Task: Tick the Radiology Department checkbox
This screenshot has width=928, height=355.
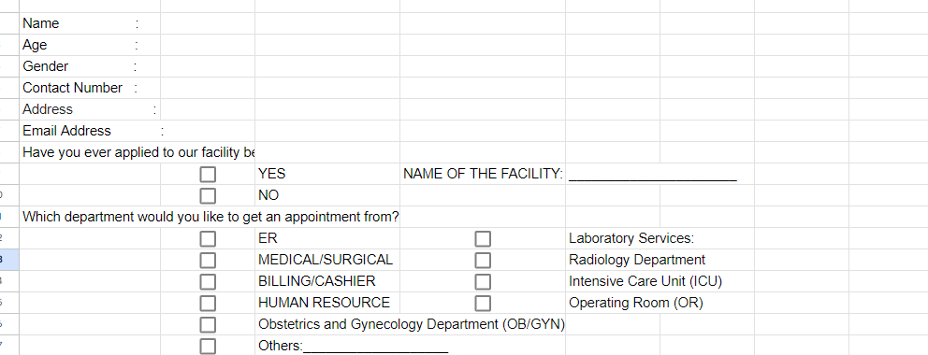Action: (x=483, y=261)
